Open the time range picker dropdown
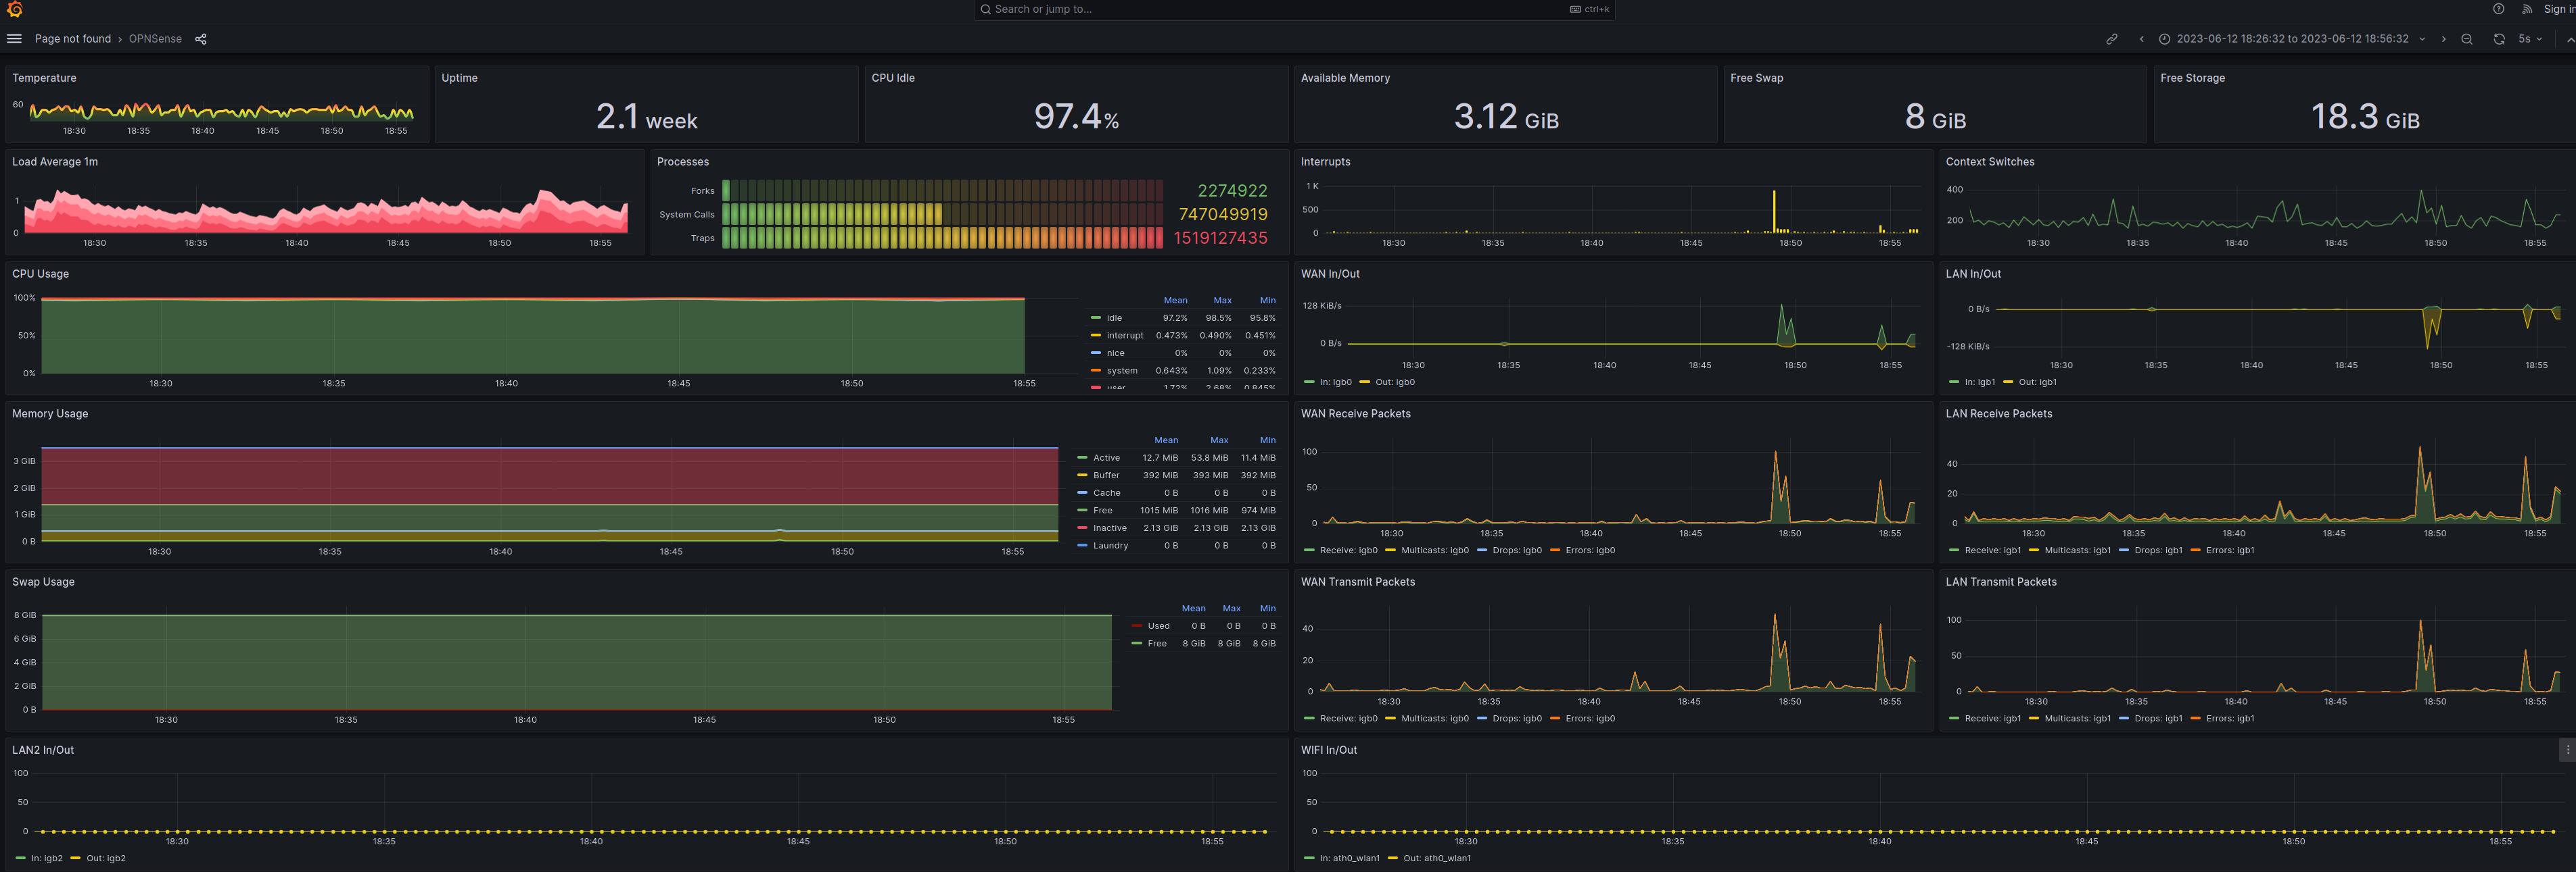 pyautogui.click(x=2292, y=39)
